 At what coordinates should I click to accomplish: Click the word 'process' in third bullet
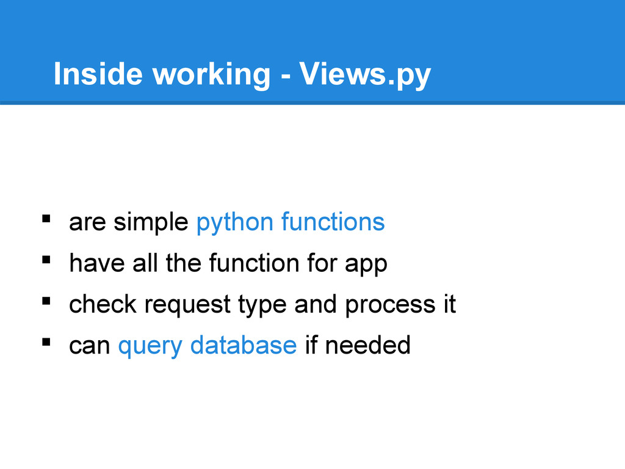(390, 306)
